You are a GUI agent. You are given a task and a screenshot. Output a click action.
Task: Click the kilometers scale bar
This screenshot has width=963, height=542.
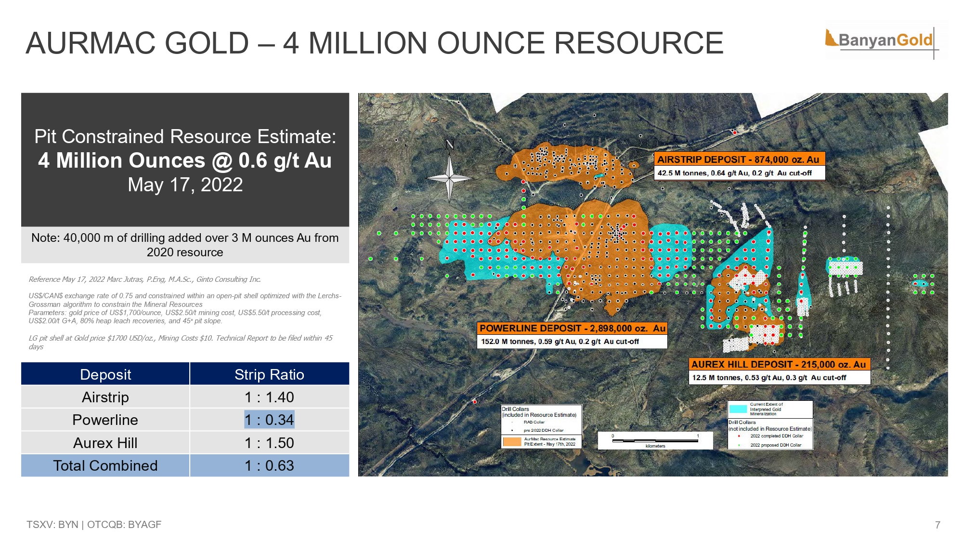pos(655,440)
